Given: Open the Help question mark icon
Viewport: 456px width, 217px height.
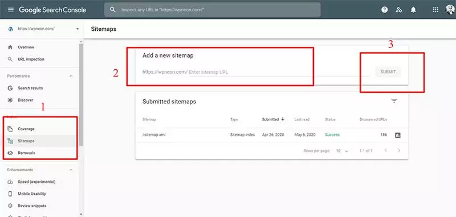Looking at the screenshot, I should (384, 10).
